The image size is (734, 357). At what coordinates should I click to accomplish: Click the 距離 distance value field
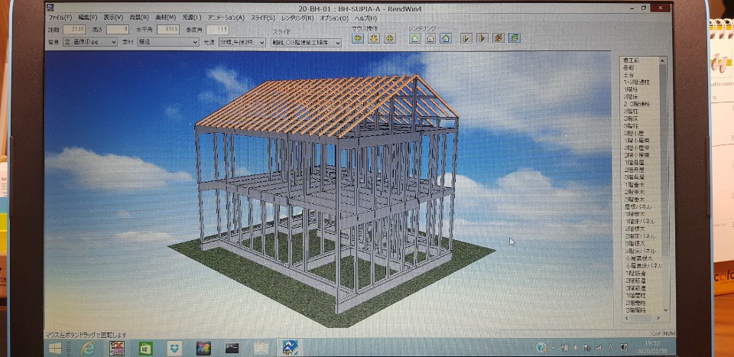tap(74, 30)
